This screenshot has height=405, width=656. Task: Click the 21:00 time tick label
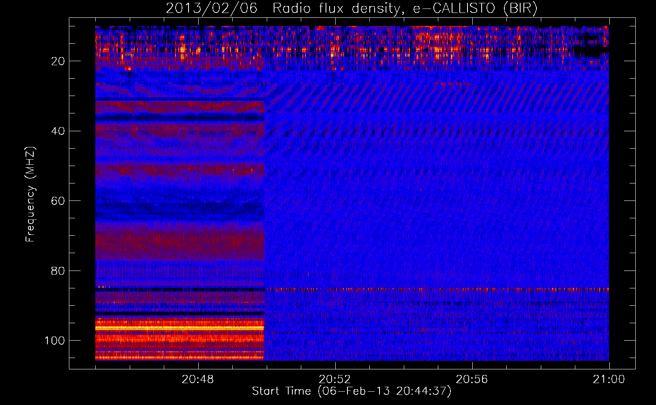point(609,379)
